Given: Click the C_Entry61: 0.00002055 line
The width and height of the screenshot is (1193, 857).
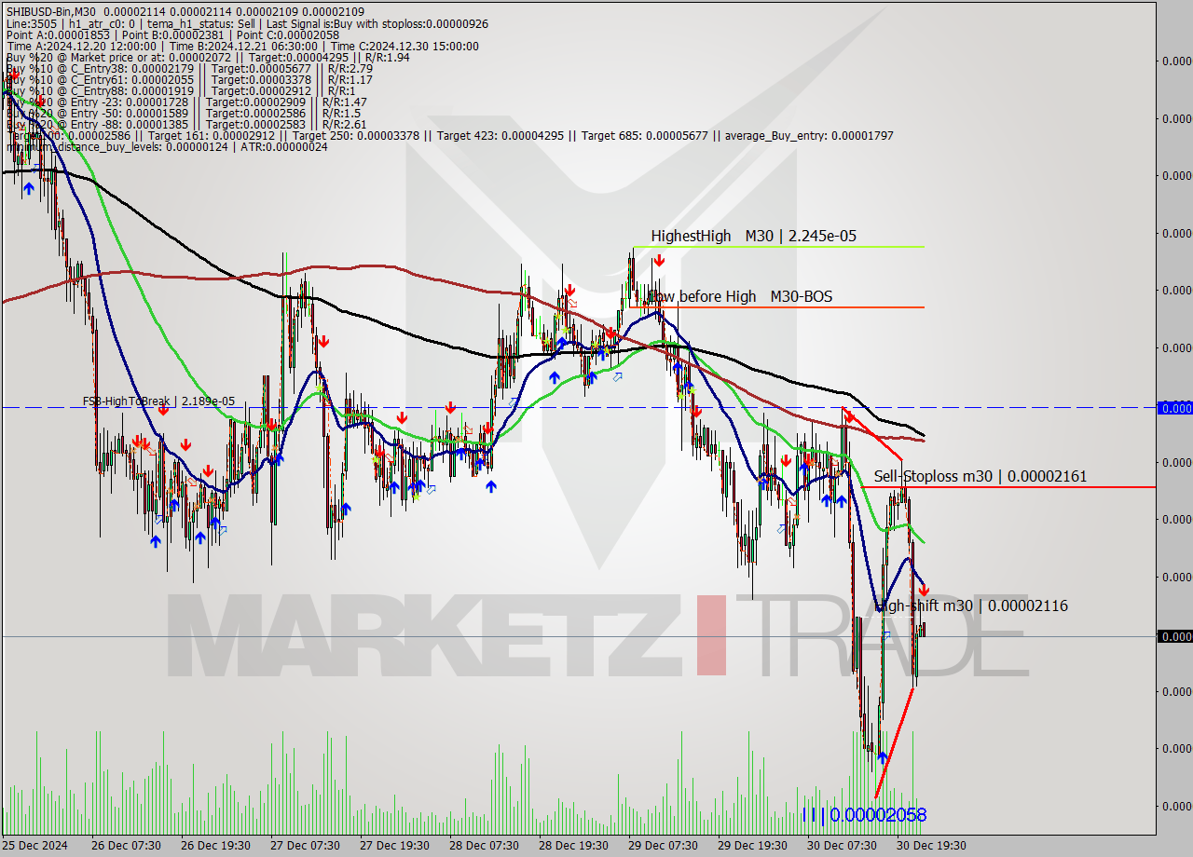Looking at the screenshot, I should [189, 79].
